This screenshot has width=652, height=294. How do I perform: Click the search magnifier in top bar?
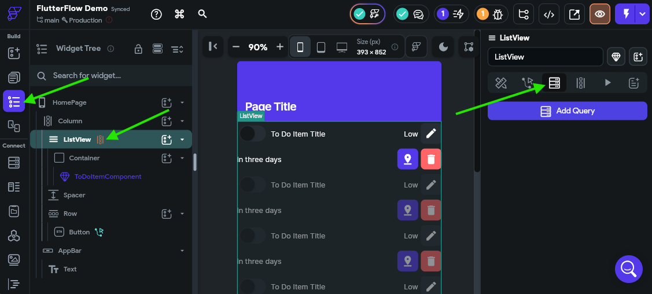202,14
